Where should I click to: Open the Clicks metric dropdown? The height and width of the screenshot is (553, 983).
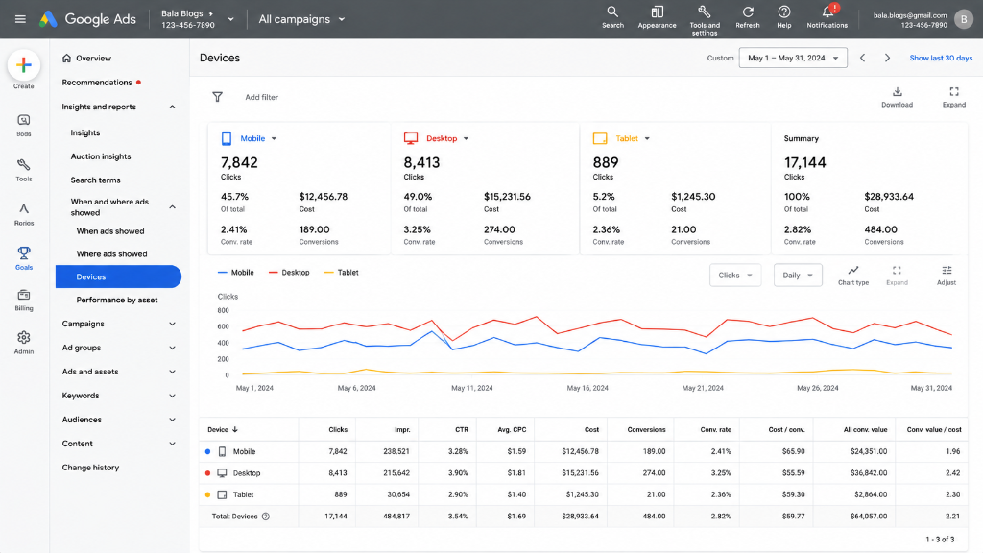(735, 276)
